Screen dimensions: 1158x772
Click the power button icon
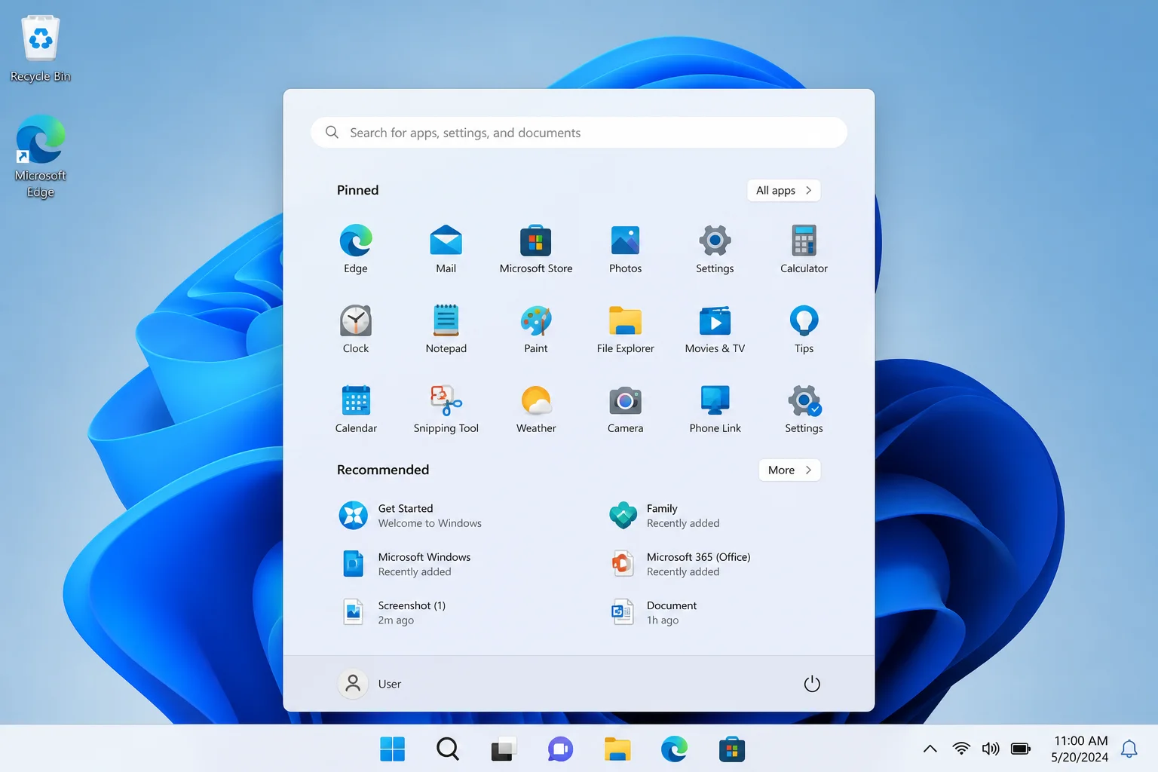click(x=812, y=684)
